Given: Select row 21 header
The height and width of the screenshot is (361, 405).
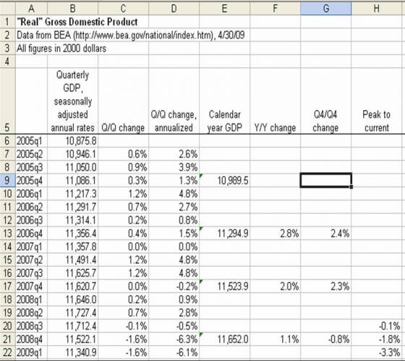Looking at the screenshot, I should pos(7,339).
